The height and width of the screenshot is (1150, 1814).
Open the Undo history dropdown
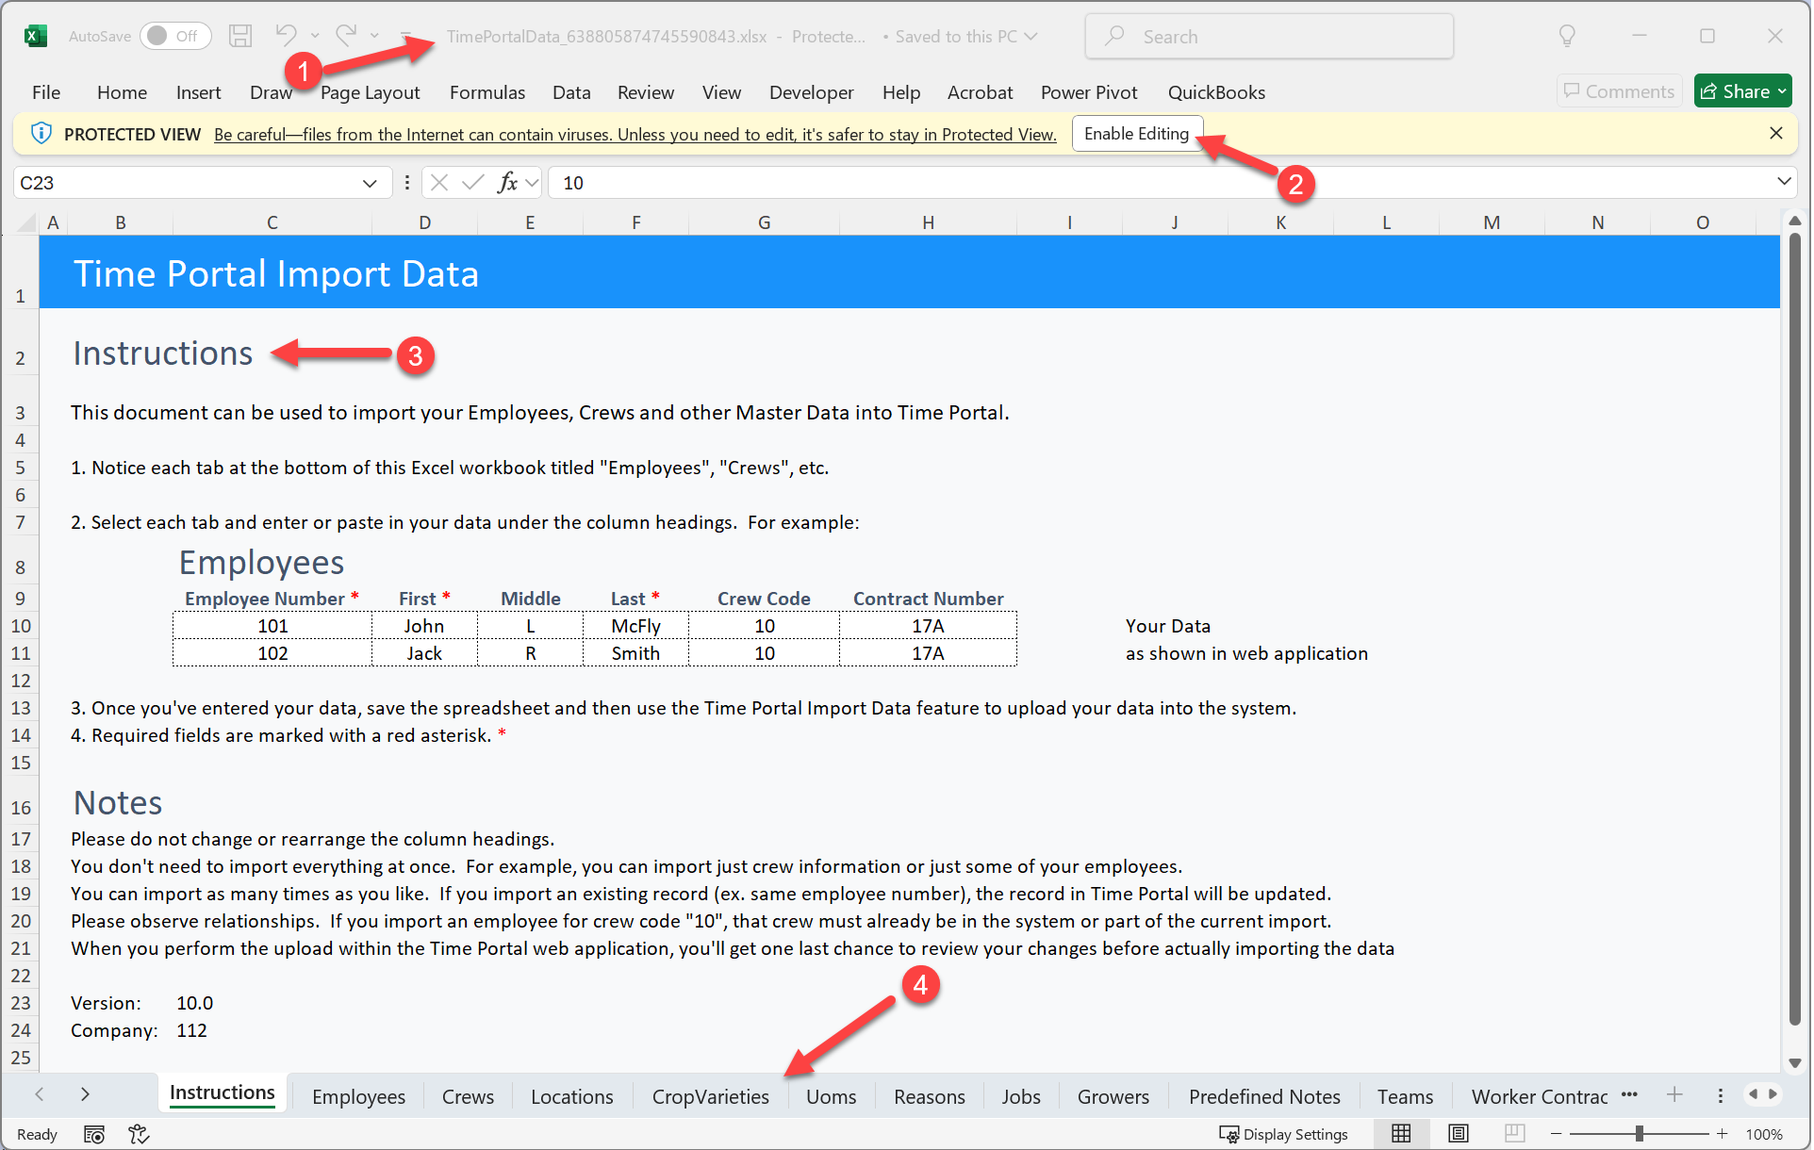pyautogui.click(x=315, y=36)
